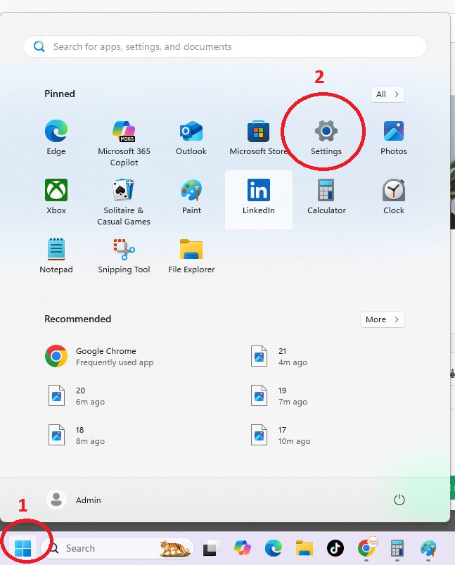This screenshot has height=565, width=455.
Task: Open TikTok from the taskbar
Action: [x=335, y=548]
